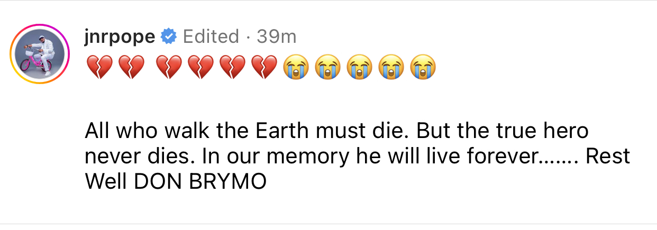Click the jnrpope username

point(120,36)
